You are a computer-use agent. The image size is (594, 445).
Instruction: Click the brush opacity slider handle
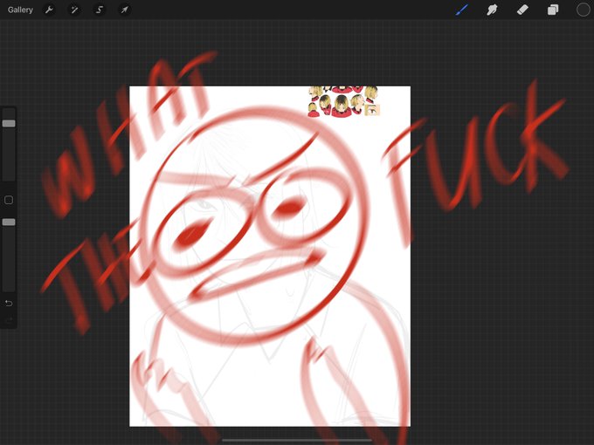(x=9, y=222)
